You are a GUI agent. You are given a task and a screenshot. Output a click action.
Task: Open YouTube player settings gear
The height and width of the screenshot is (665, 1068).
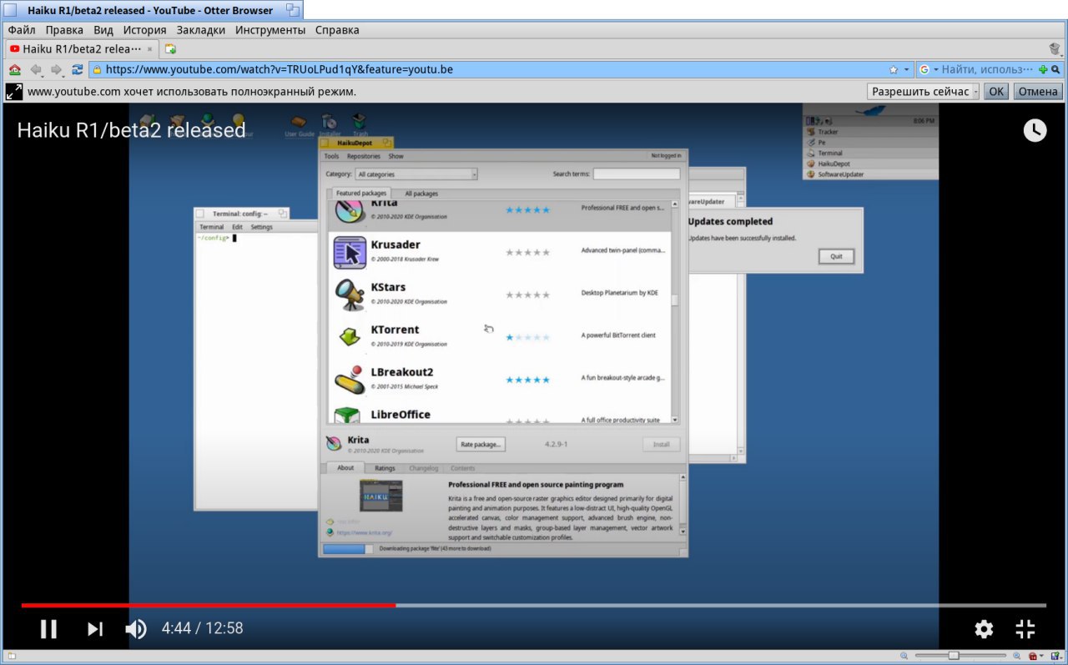coord(984,629)
